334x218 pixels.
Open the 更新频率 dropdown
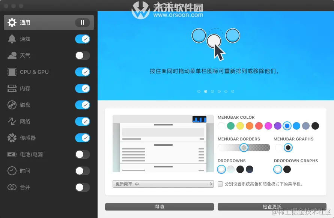[x=163, y=184]
